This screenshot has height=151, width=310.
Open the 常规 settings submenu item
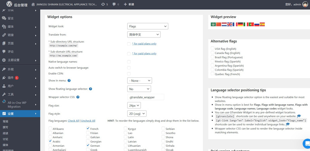[x=5, y=121]
